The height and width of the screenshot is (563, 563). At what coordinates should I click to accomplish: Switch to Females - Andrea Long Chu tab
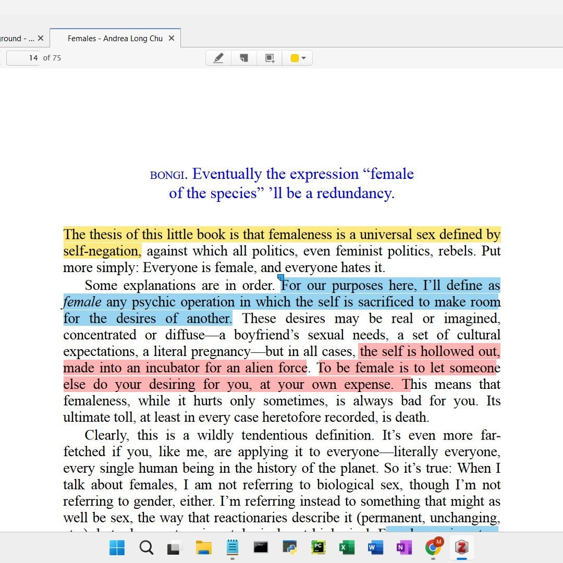115,39
